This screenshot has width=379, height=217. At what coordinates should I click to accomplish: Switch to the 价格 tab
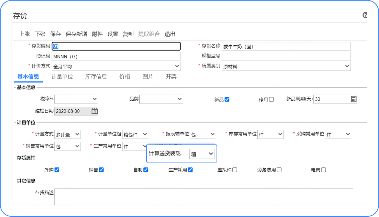pos(125,77)
